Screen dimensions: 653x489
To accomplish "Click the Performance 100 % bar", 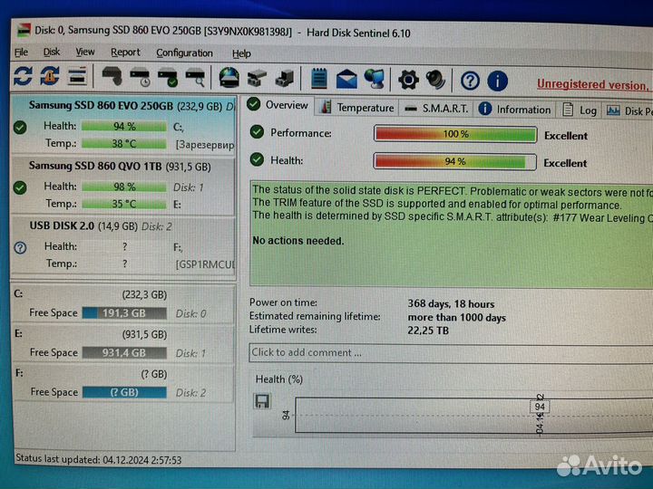I will (x=455, y=134).
